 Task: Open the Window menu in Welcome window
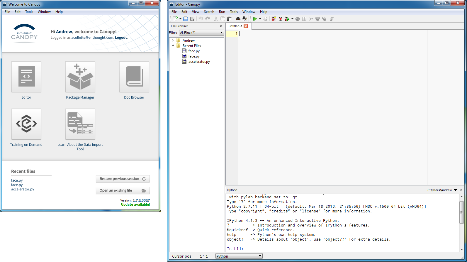coord(44,12)
